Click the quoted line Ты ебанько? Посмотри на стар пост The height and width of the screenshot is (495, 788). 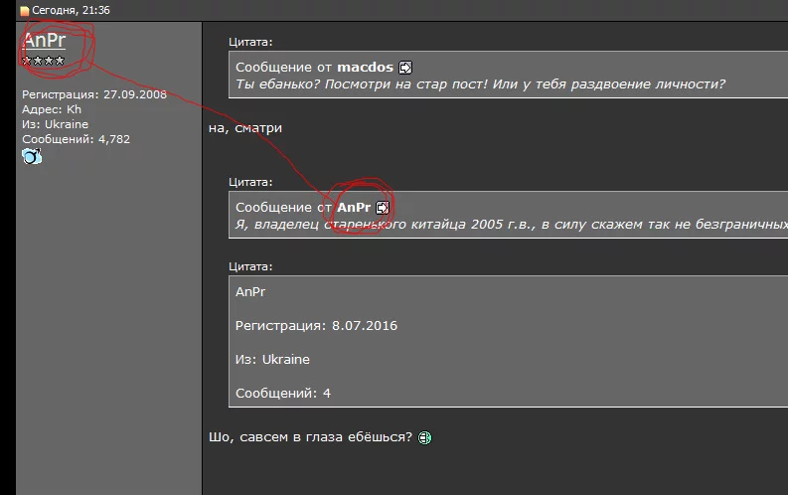click(480, 83)
